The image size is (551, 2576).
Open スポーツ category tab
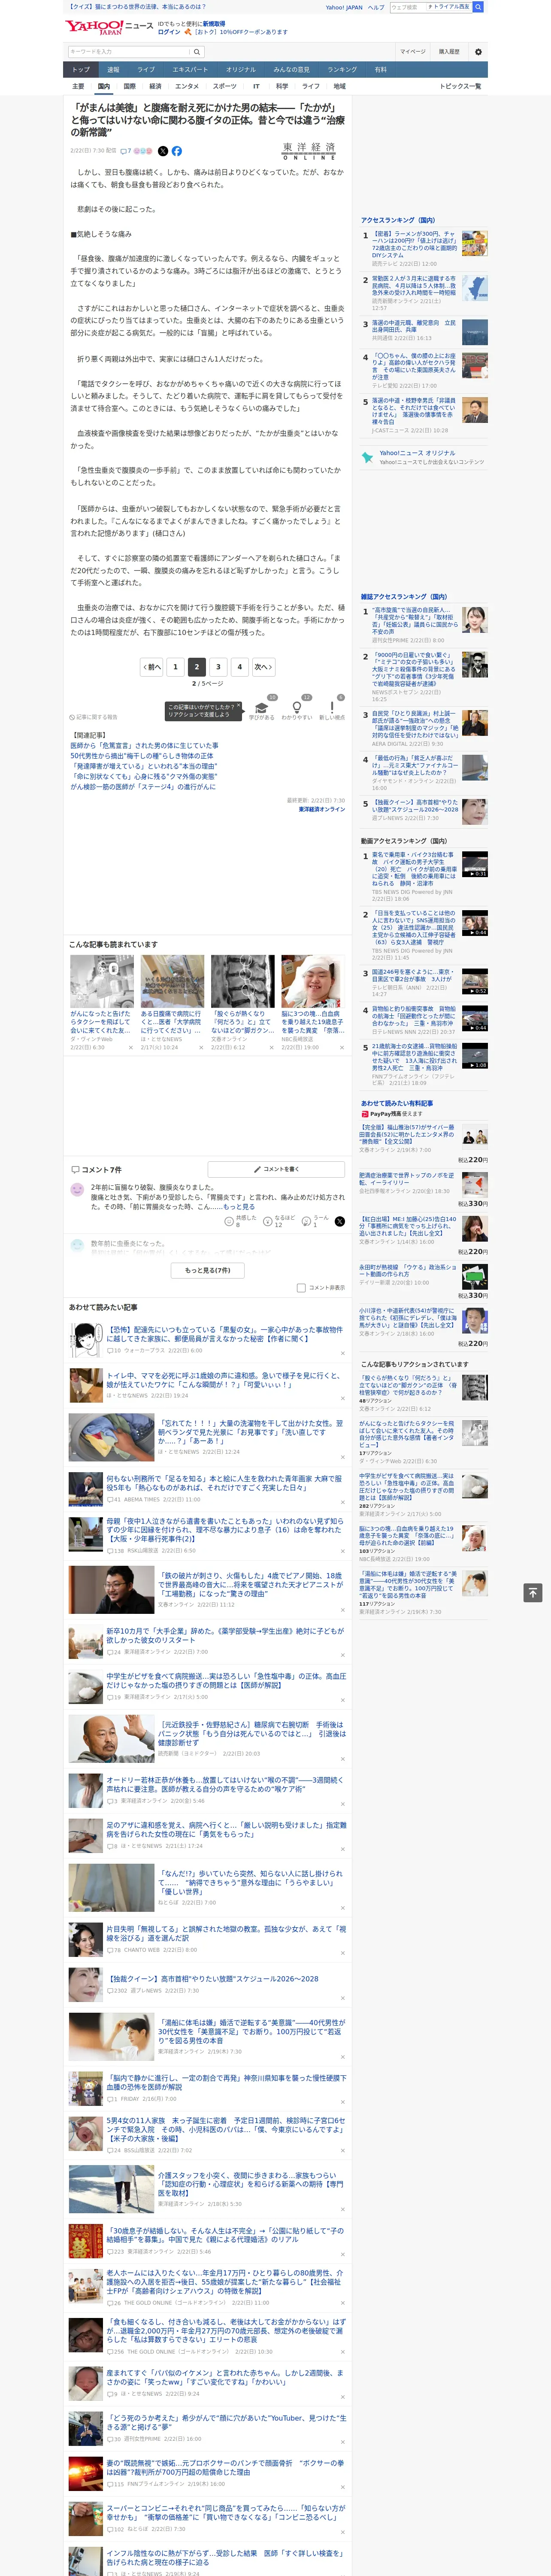(x=225, y=86)
